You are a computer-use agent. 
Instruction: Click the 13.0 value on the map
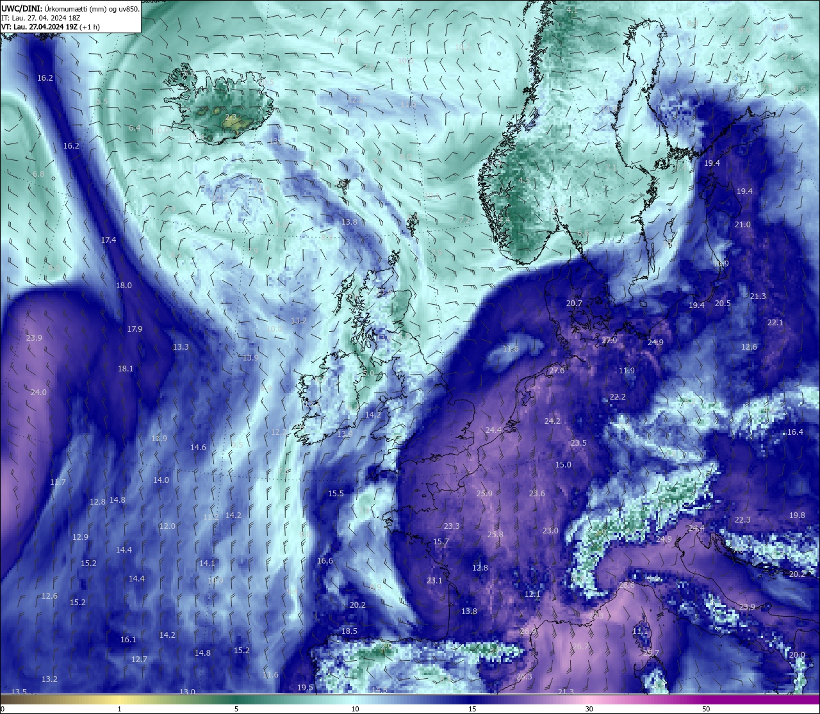pyautogui.click(x=187, y=692)
